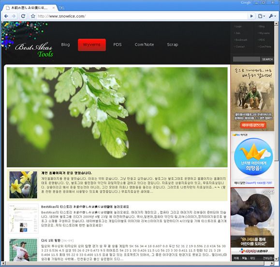Click the Go arrow beside the address bar

251,16
